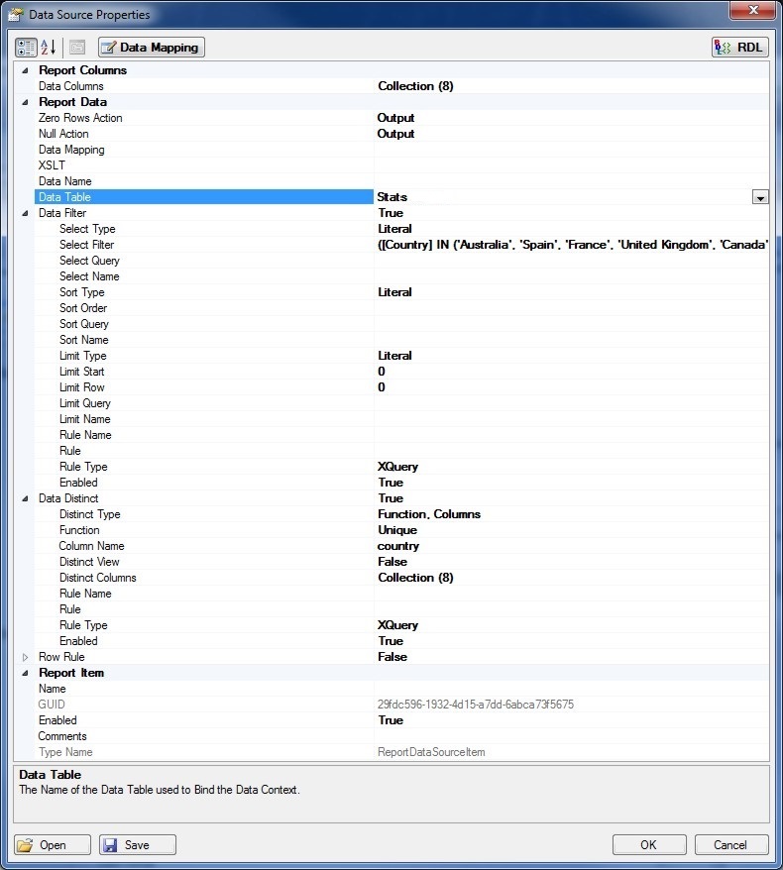Sort properties with the Alphabetical button
This screenshot has width=783, height=870.
tap(49, 48)
